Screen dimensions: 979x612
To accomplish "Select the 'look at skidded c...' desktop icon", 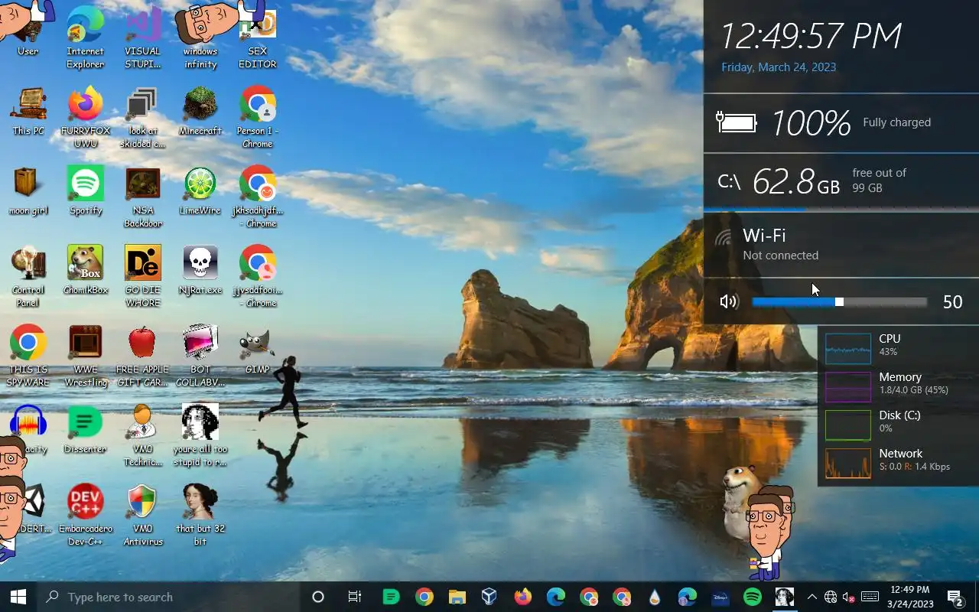I will (143, 117).
